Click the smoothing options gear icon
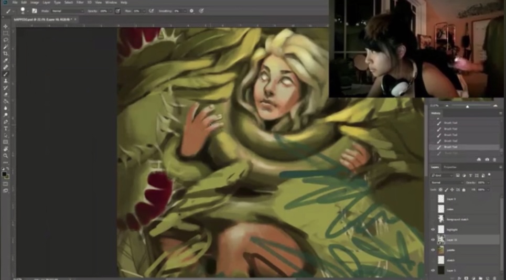Screen dimensions: 506x280 point(191,10)
